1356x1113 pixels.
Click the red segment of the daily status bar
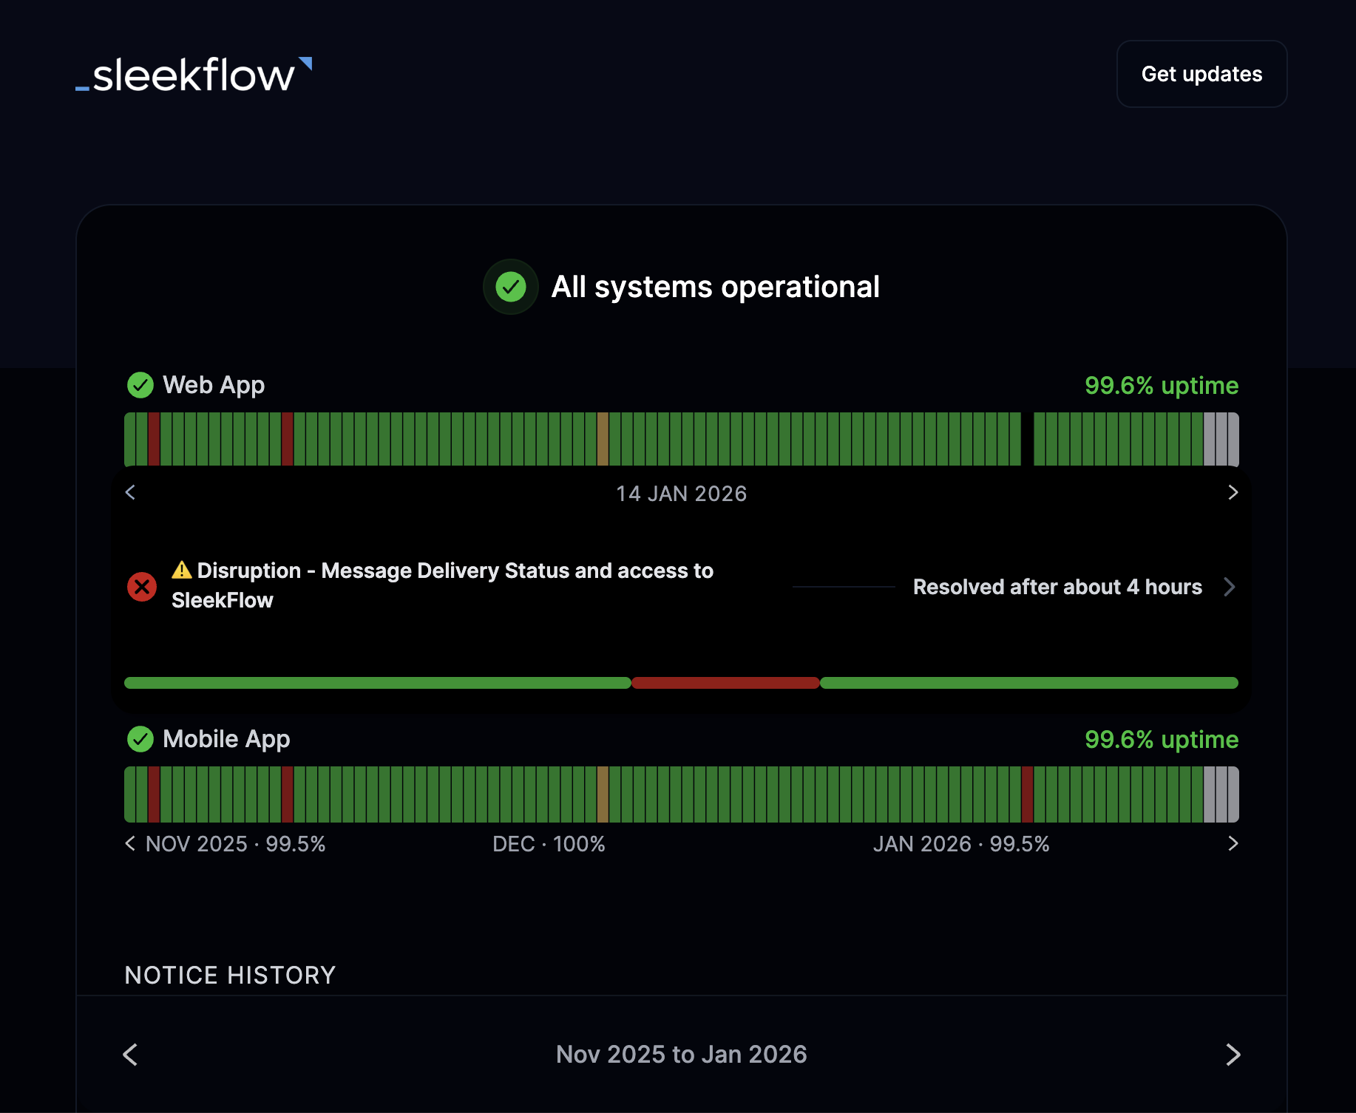[x=725, y=683]
